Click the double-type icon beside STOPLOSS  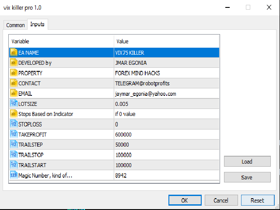[x=14, y=124]
